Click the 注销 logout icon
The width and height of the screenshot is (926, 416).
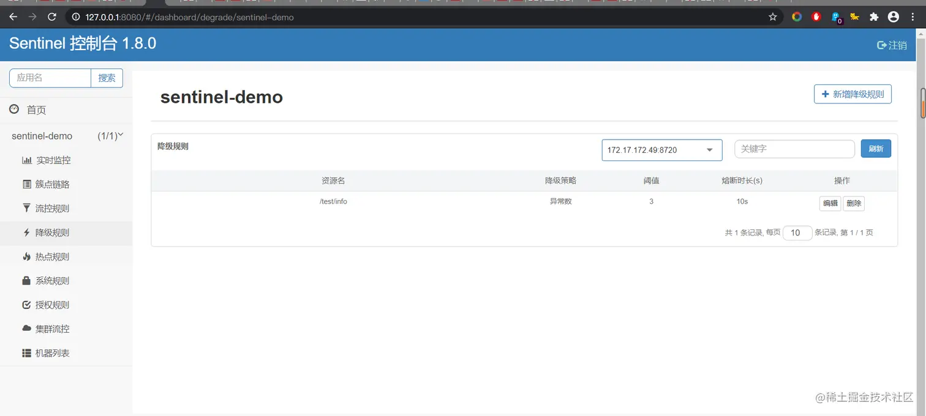point(882,45)
